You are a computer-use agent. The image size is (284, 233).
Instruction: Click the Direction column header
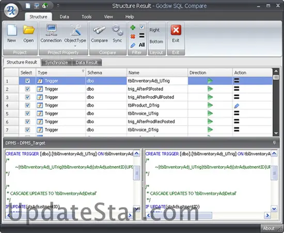click(210, 73)
